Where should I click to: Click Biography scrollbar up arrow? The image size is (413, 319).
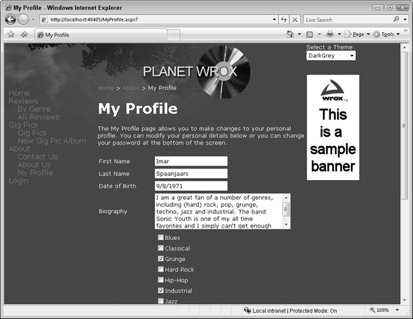(x=286, y=198)
